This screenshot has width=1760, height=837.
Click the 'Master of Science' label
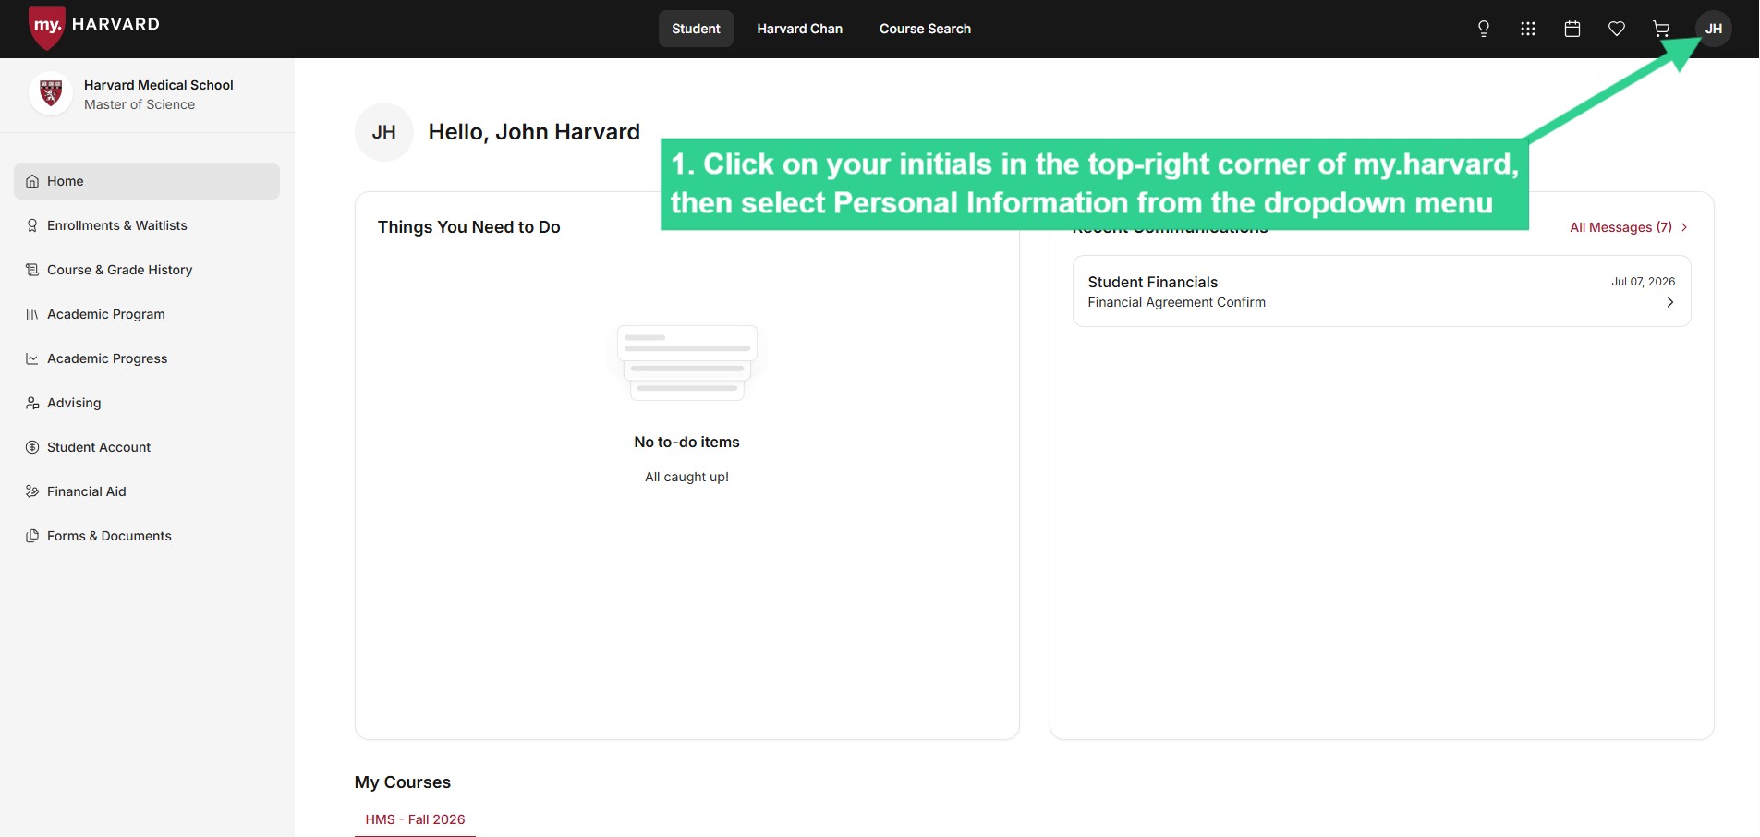[x=140, y=104]
